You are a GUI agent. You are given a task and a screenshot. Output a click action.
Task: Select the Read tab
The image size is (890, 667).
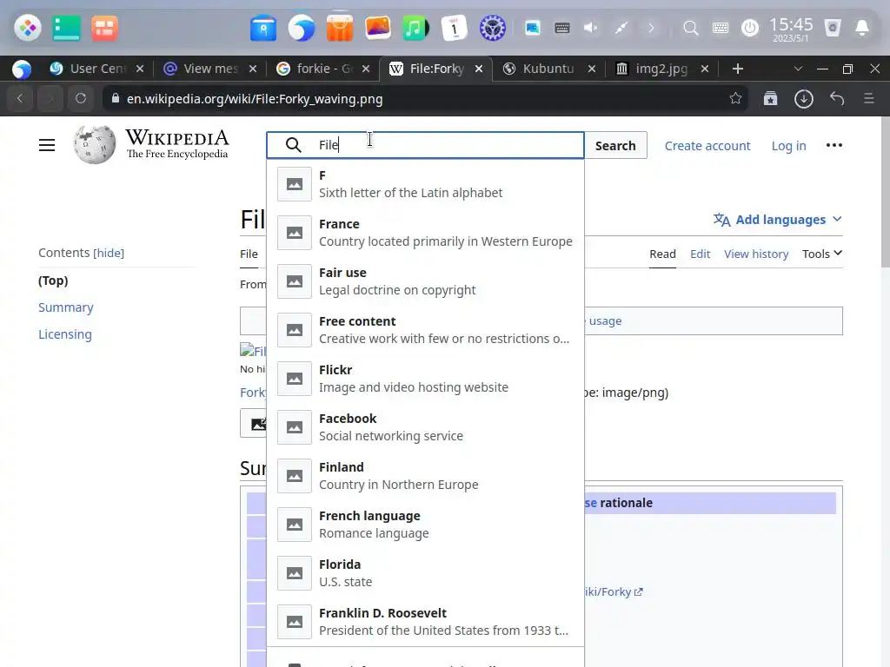662,254
